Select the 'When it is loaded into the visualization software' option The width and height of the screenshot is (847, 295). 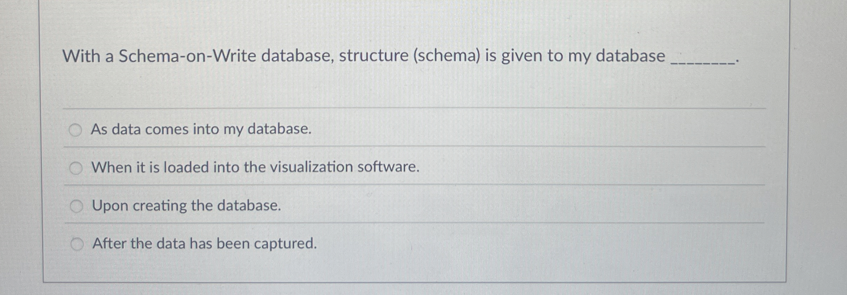click(76, 167)
